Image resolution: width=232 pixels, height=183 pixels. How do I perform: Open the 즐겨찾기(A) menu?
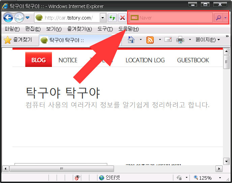80,29
